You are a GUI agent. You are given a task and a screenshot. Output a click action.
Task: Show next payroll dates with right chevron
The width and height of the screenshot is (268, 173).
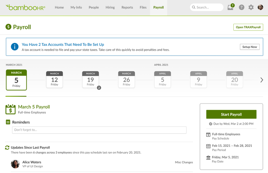point(262,80)
